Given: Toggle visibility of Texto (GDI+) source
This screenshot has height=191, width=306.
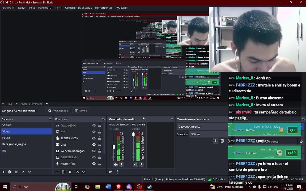Looking at the screenshot, I should tap(94, 125).
